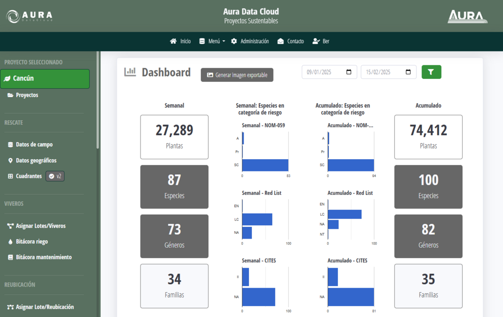The image size is (503, 317).
Task: Expand the Menú dropdown in navbar
Action: point(213,41)
